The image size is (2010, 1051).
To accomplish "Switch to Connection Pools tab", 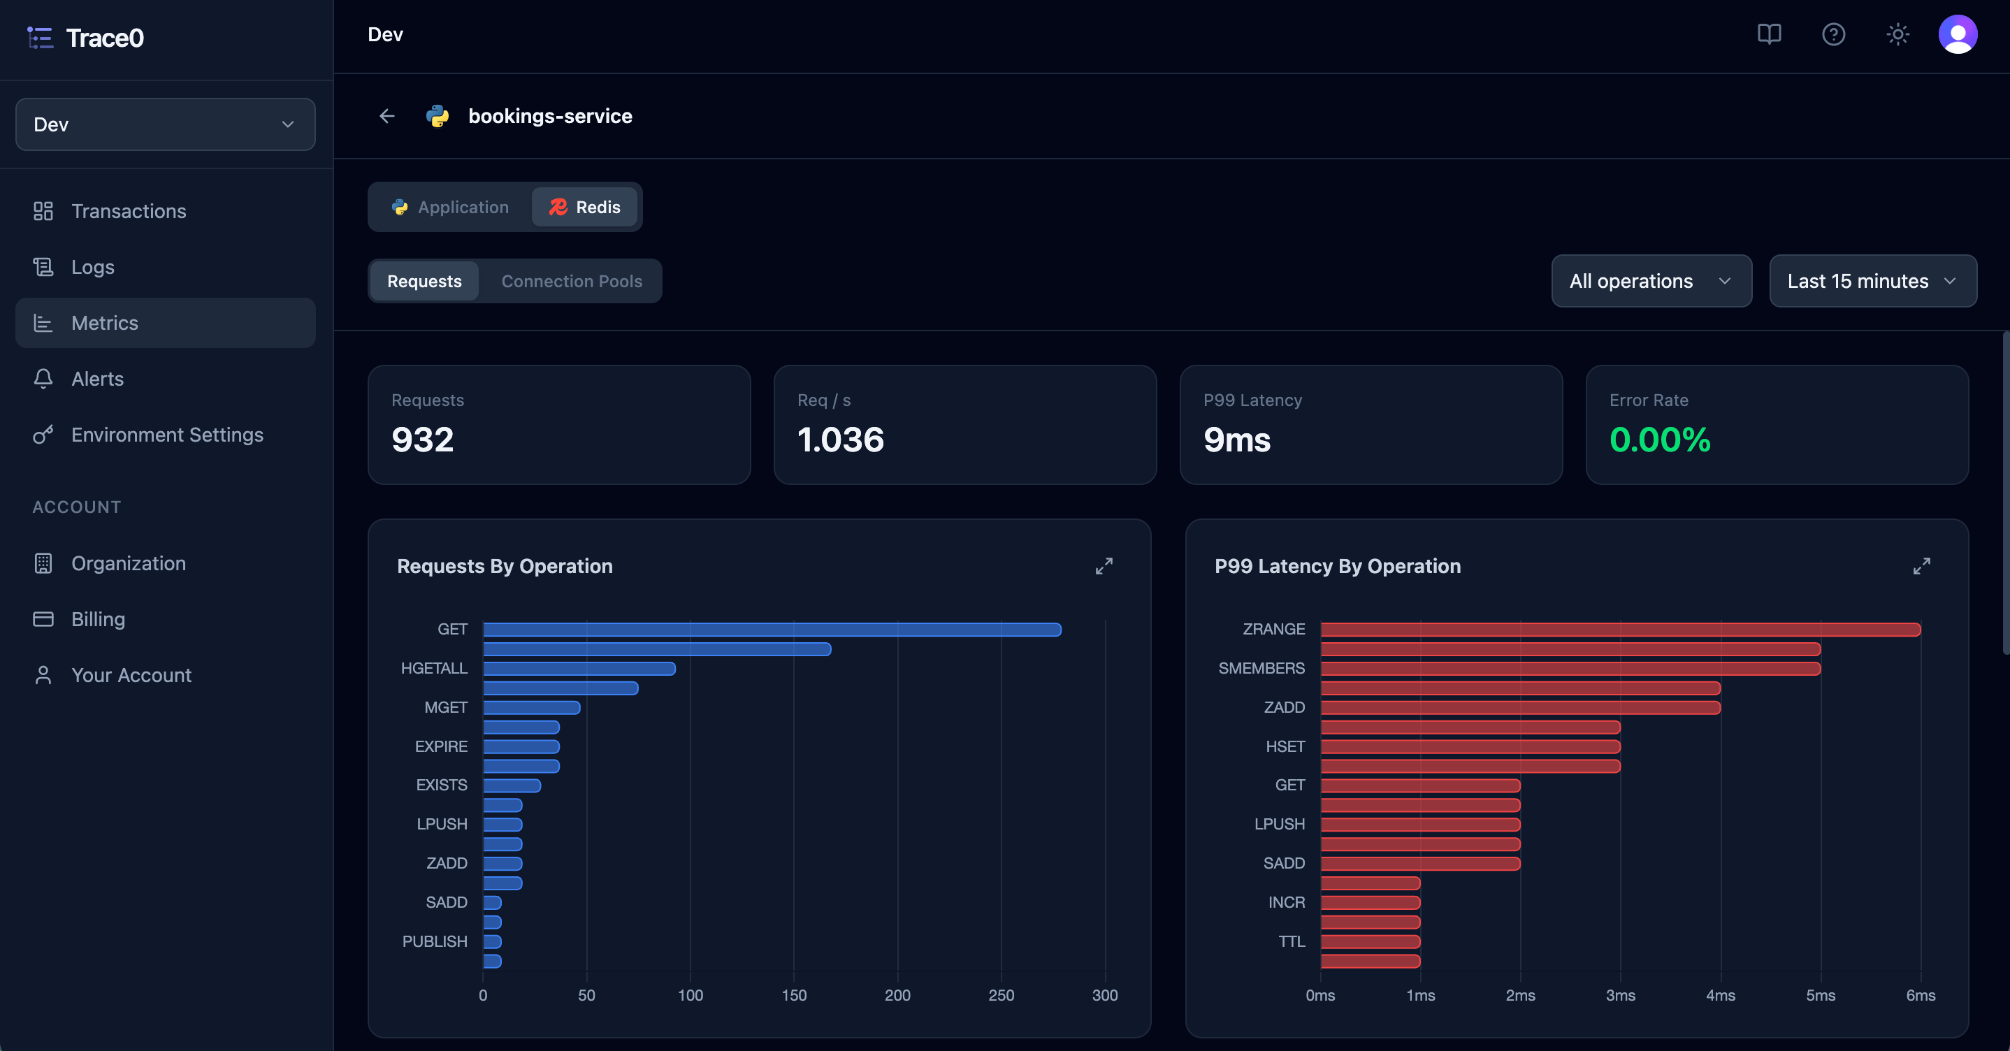I will (571, 281).
